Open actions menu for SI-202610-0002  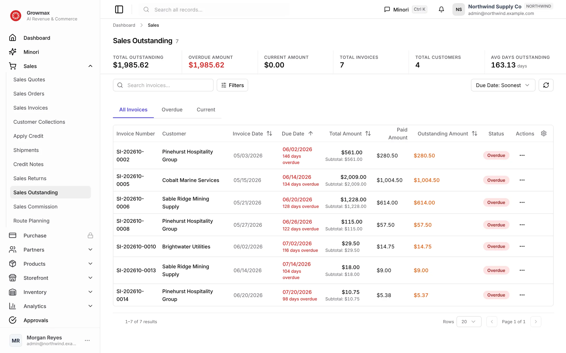522,155
